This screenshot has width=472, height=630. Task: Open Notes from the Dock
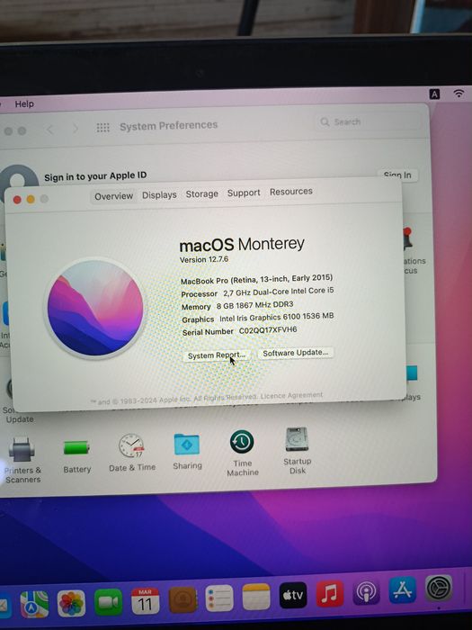tap(256, 597)
